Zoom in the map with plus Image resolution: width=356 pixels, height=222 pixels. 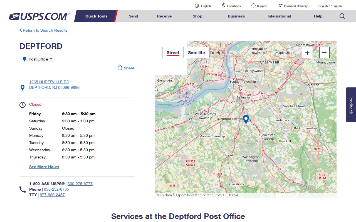[307, 52]
